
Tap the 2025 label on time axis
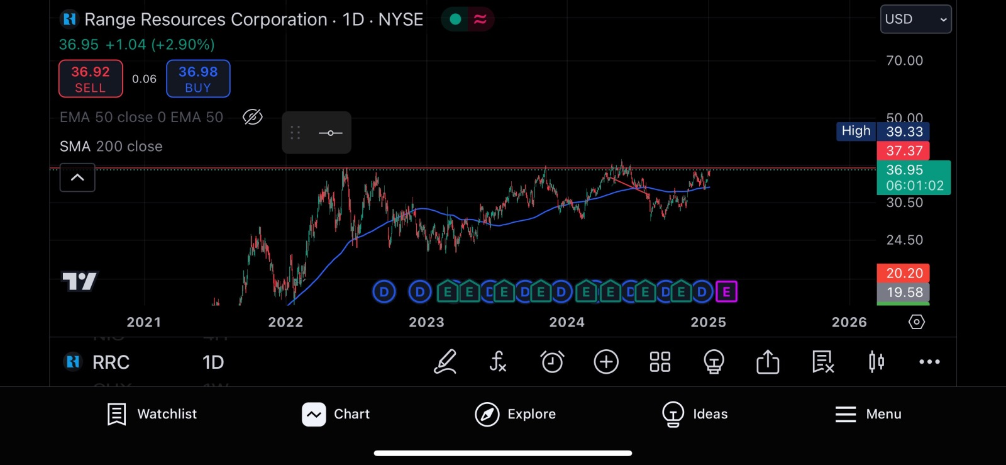[709, 322]
